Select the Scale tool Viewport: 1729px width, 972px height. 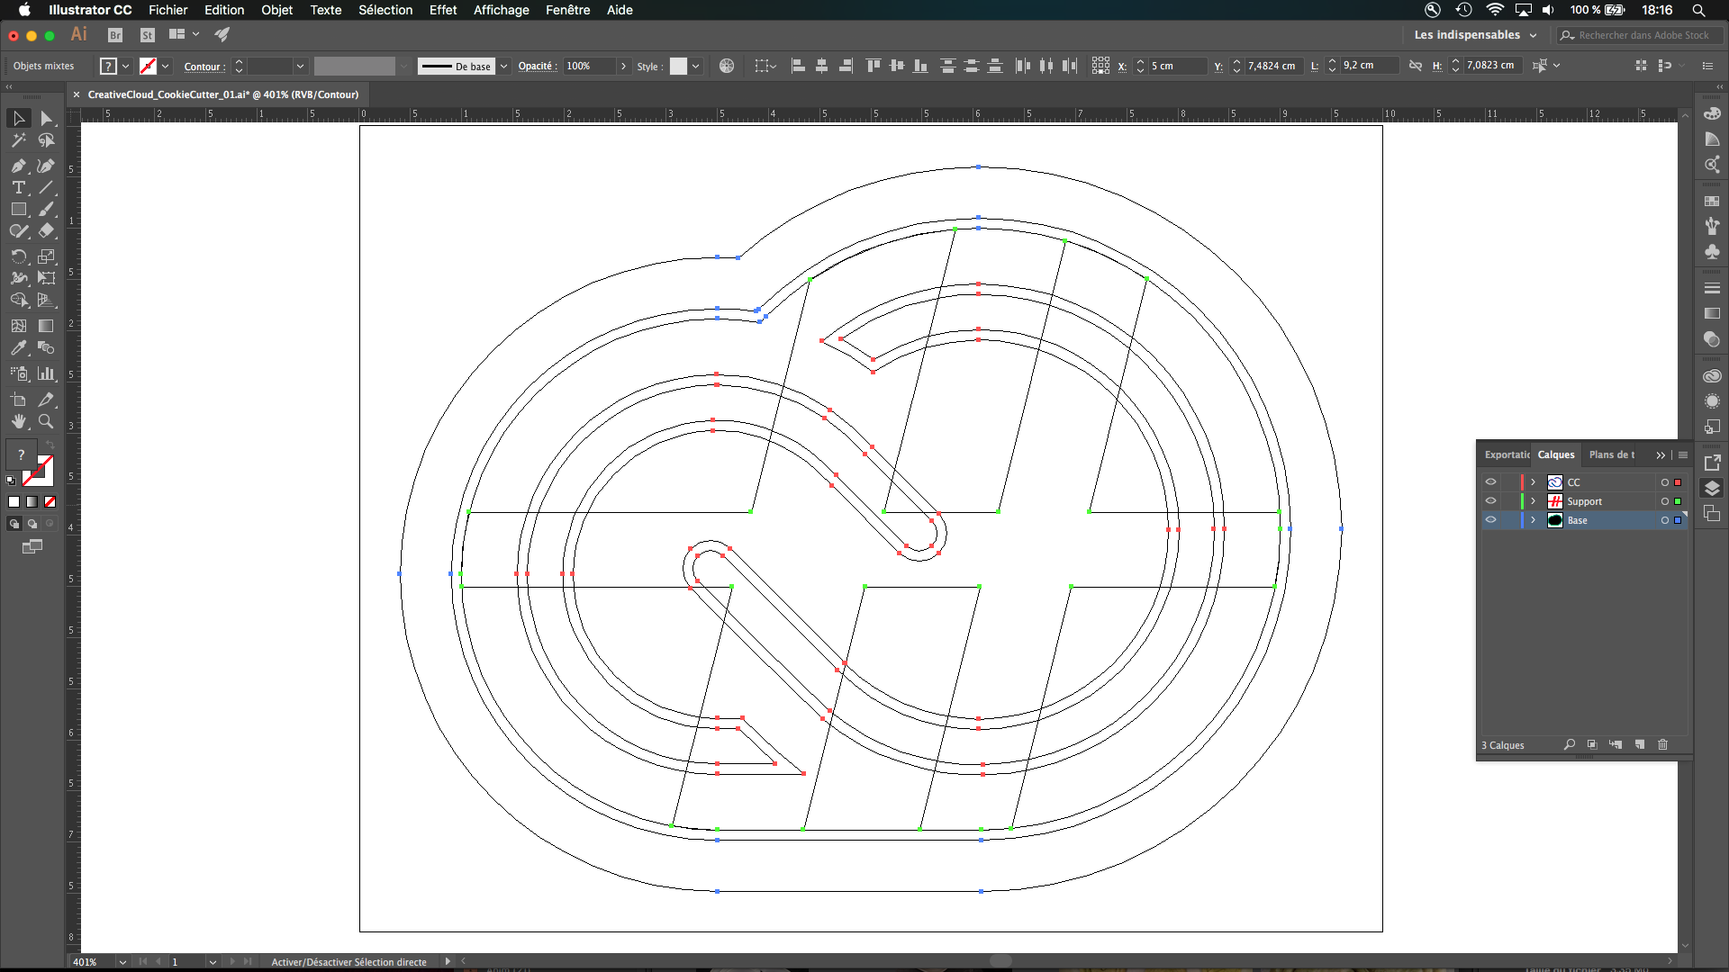point(47,256)
